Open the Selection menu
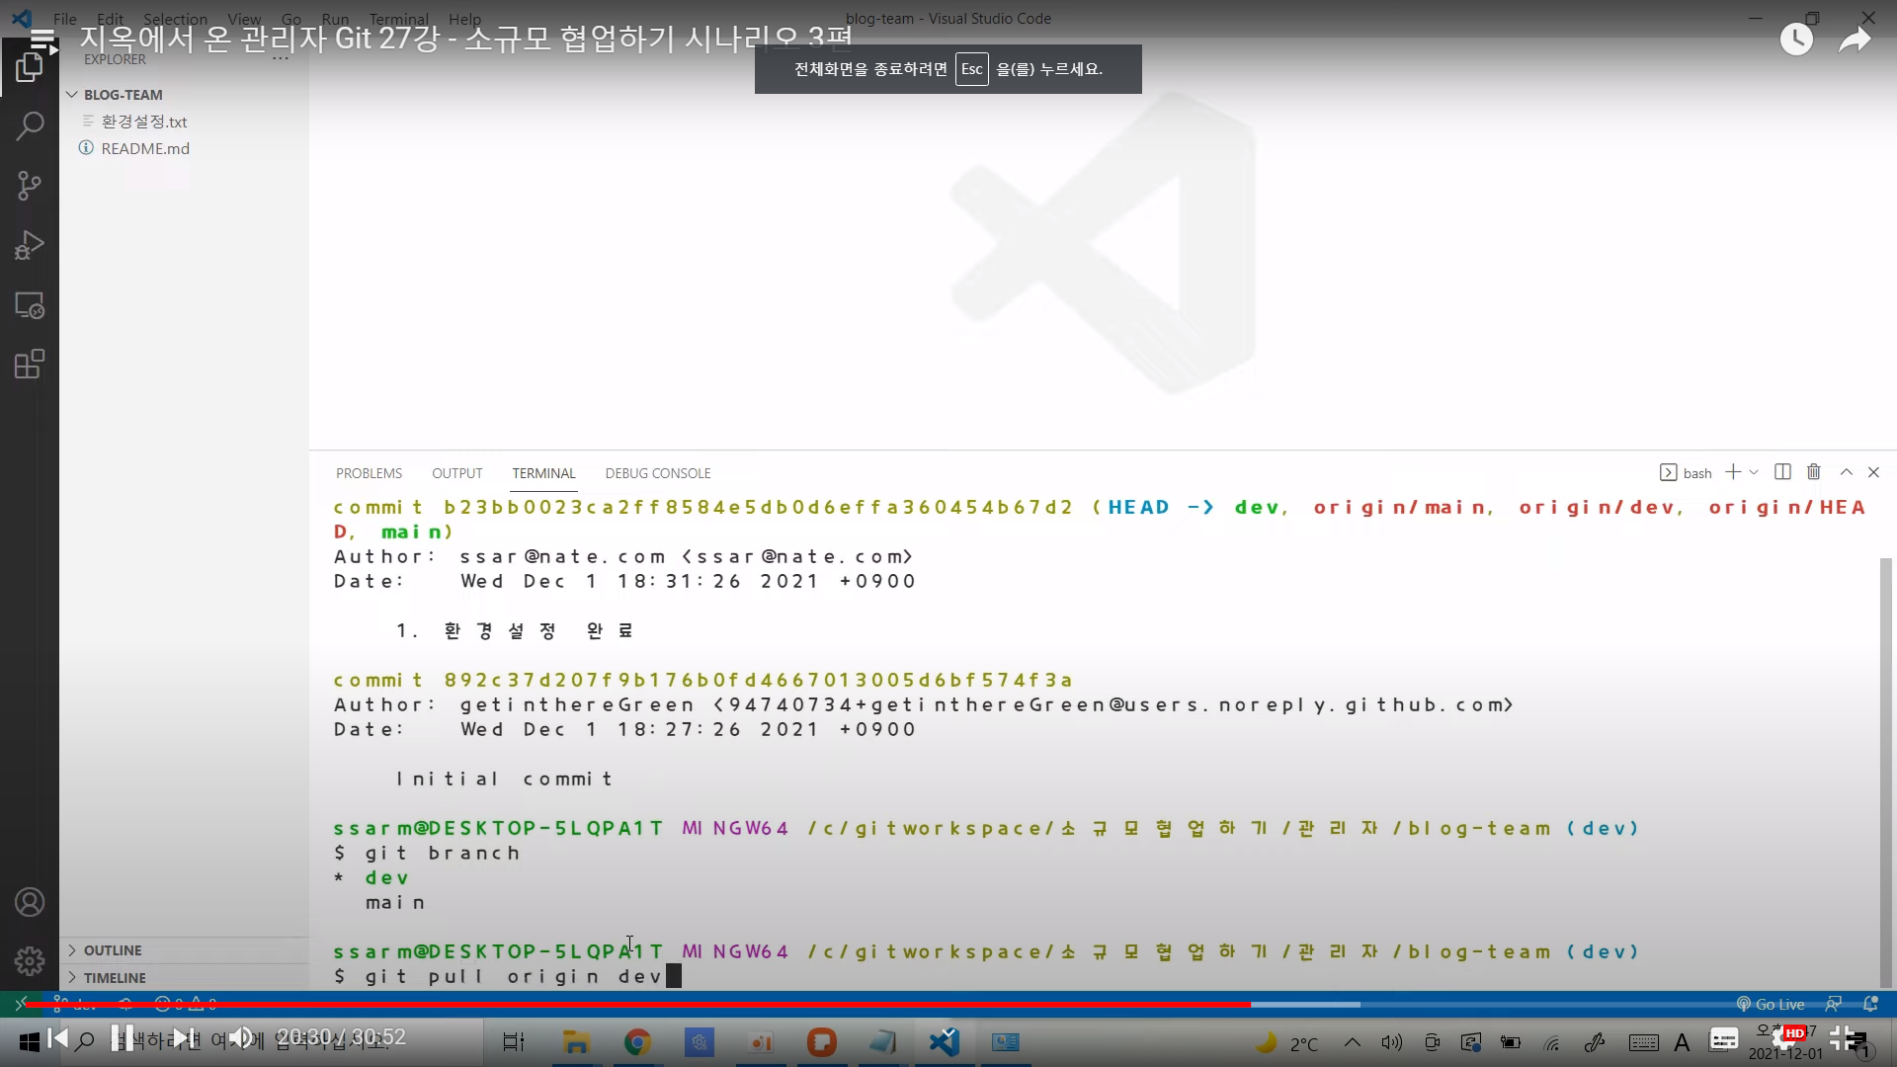The image size is (1897, 1067). (175, 19)
